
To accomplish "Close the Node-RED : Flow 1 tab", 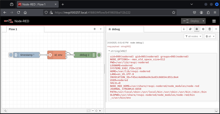I will [56, 4].
